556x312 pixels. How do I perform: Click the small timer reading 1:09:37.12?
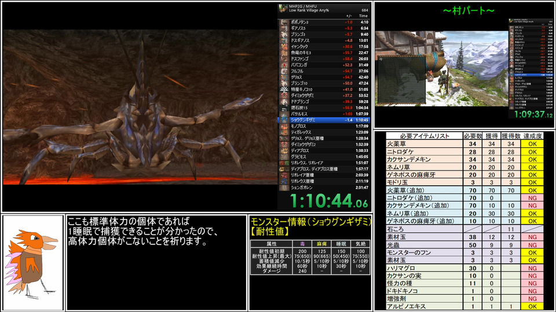click(533, 114)
